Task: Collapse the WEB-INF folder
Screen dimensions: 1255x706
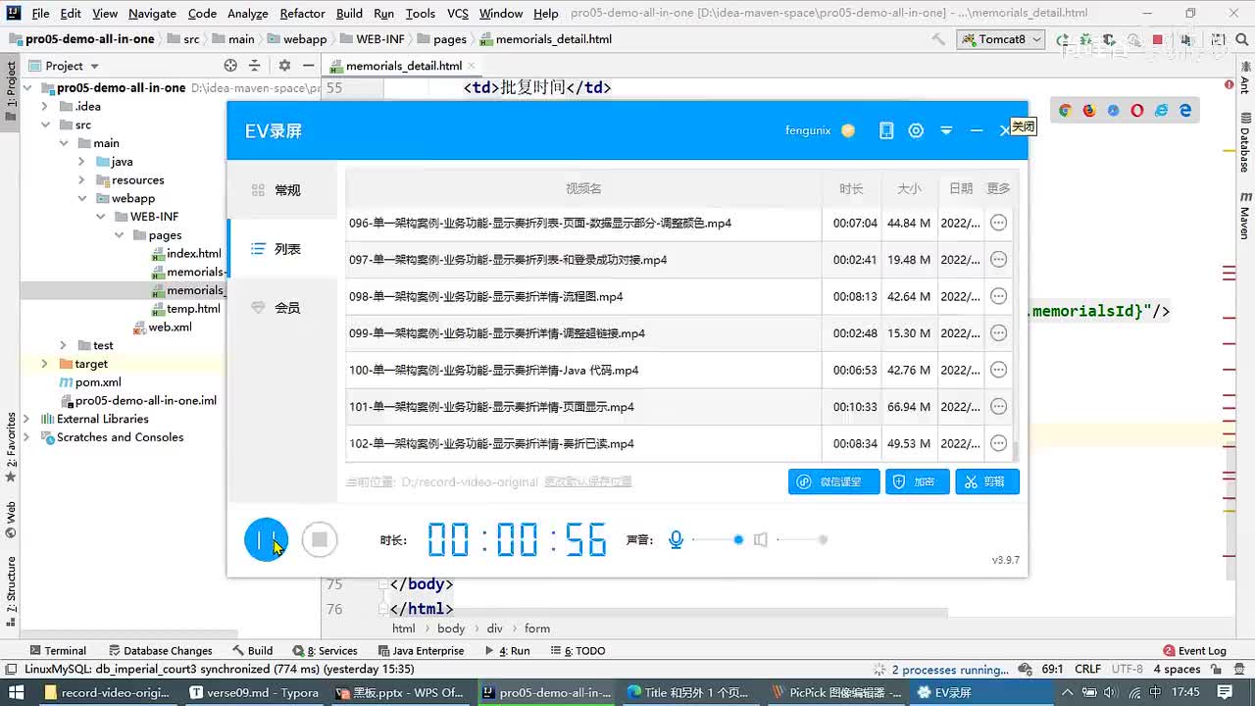Action: (100, 217)
